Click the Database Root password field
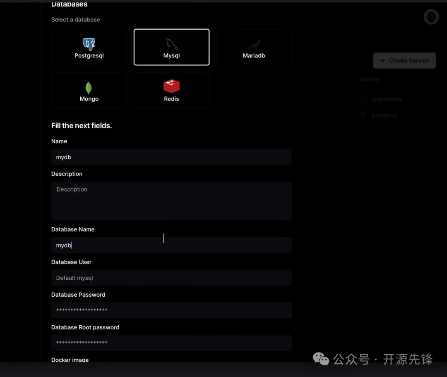447x377 pixels. coord(171,343)
